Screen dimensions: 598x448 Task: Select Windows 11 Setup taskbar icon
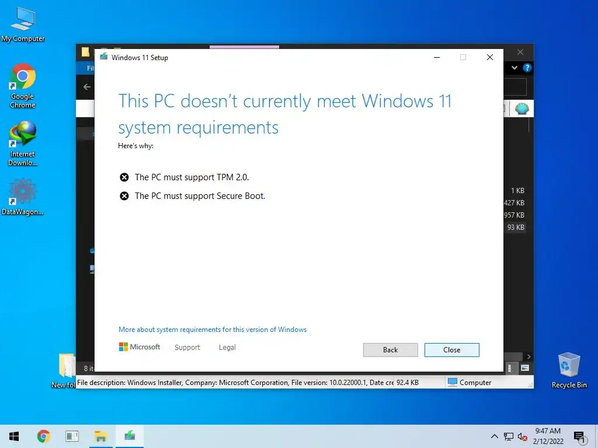click(x=130, y=436)
